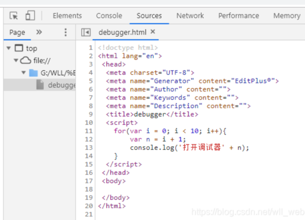This screenshot has width=305, height=220.
Task: Click the '<html lang="en">' code line
Action: (x=130, y=56)
